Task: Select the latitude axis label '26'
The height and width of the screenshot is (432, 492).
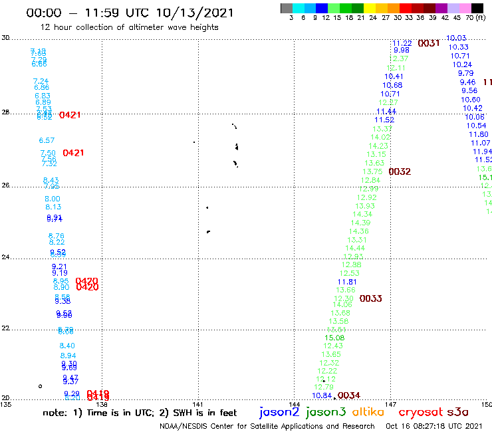Action: pyautogui.click(x=5, y=185)
